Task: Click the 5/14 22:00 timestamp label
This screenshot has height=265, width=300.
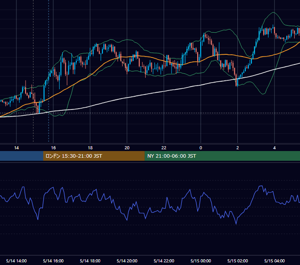Action: pyautogui.click(x=164, y=261)
